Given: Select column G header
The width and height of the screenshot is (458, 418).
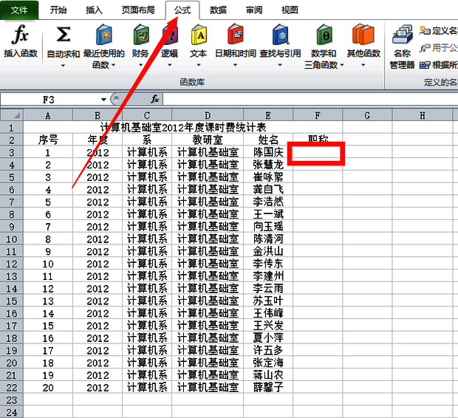Looking at the screenshot, I should pyautogui.click(x=367, y=115).
